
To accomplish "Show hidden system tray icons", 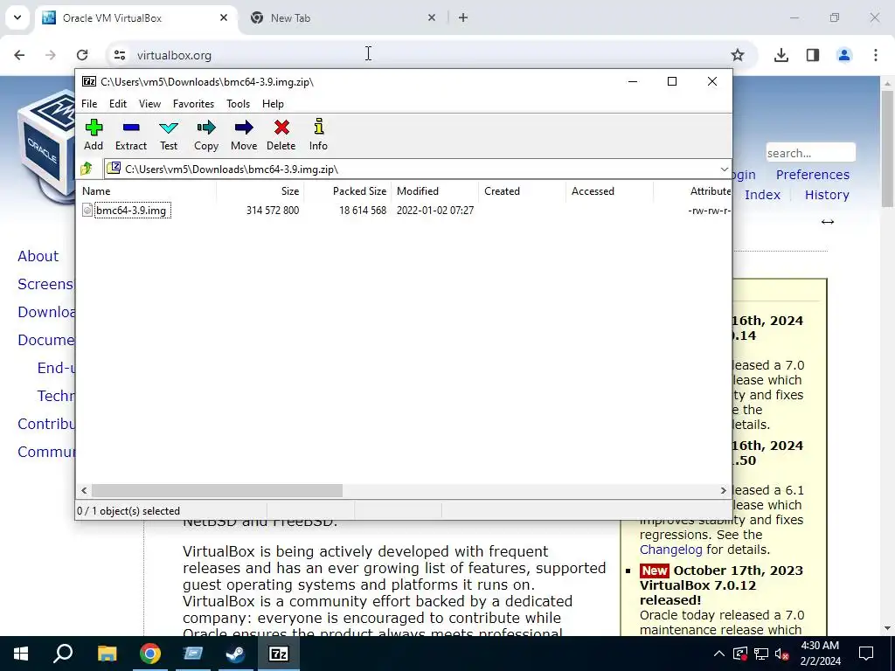I will click(x=719, y=654).
